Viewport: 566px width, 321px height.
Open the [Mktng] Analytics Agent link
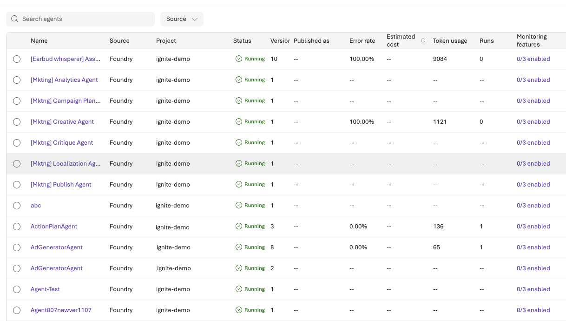click(x=64, y=80)
